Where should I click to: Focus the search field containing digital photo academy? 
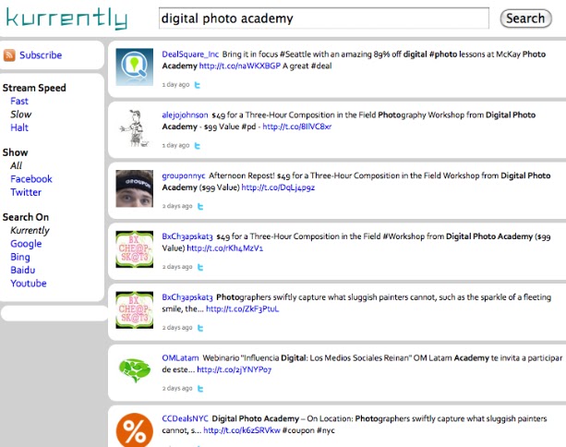tap(324, 18)
